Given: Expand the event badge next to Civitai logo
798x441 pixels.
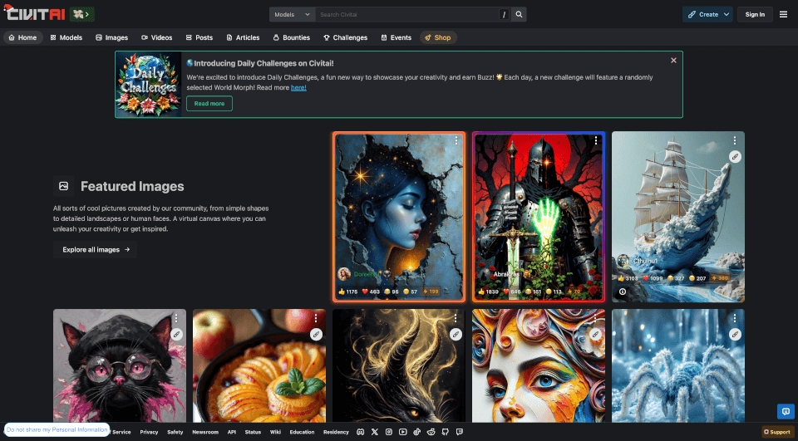Looking at the screenshot, I should click(x=82, y=14).
